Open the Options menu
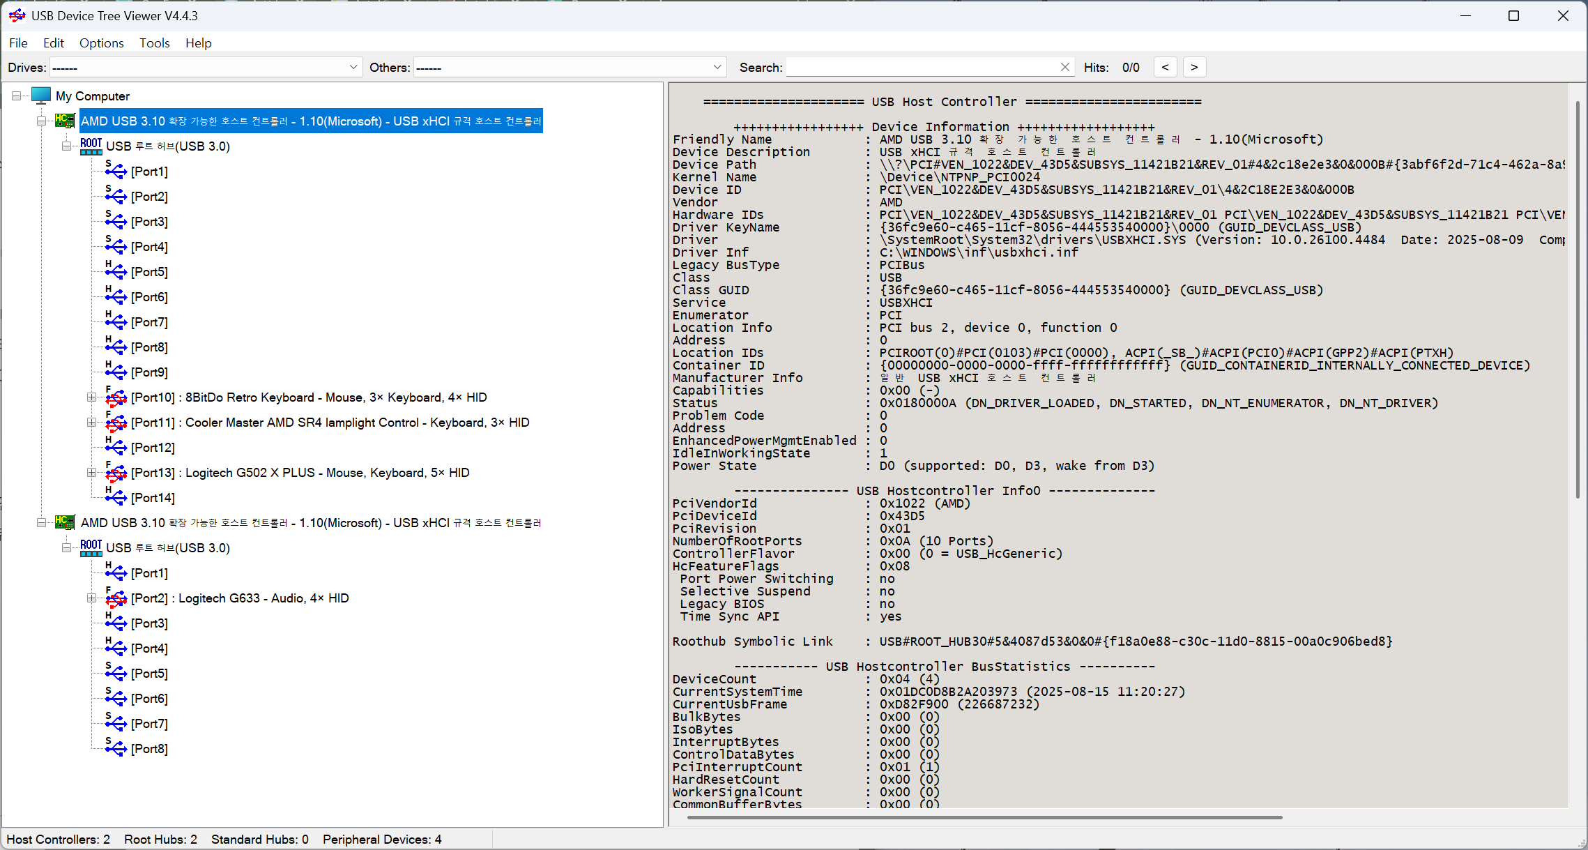This screenshot has height=850, width=1588. 102,43
